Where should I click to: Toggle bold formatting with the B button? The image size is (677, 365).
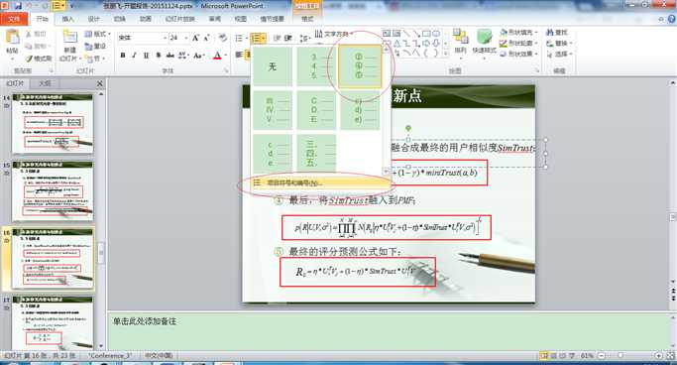coord(123,56)
